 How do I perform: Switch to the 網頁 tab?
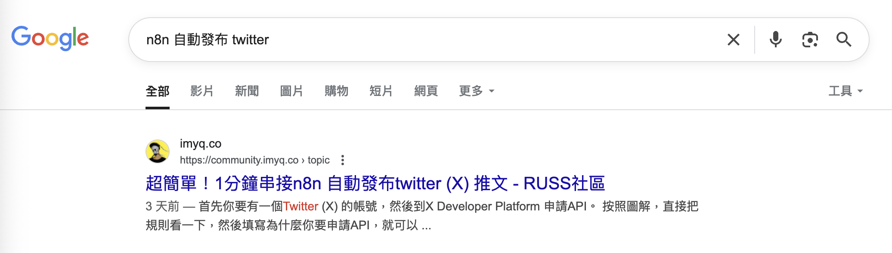pyautogui.click(x=426, y=91)
